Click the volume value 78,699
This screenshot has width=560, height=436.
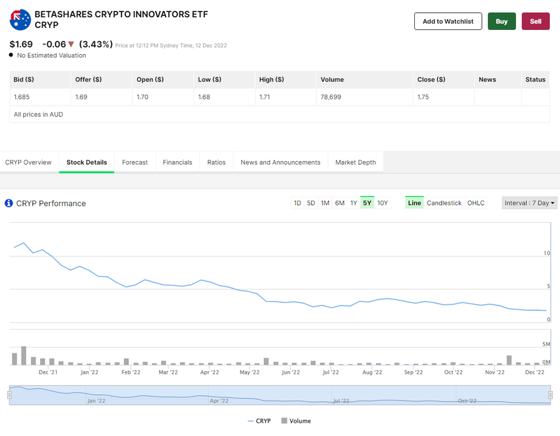coord(331,97)
